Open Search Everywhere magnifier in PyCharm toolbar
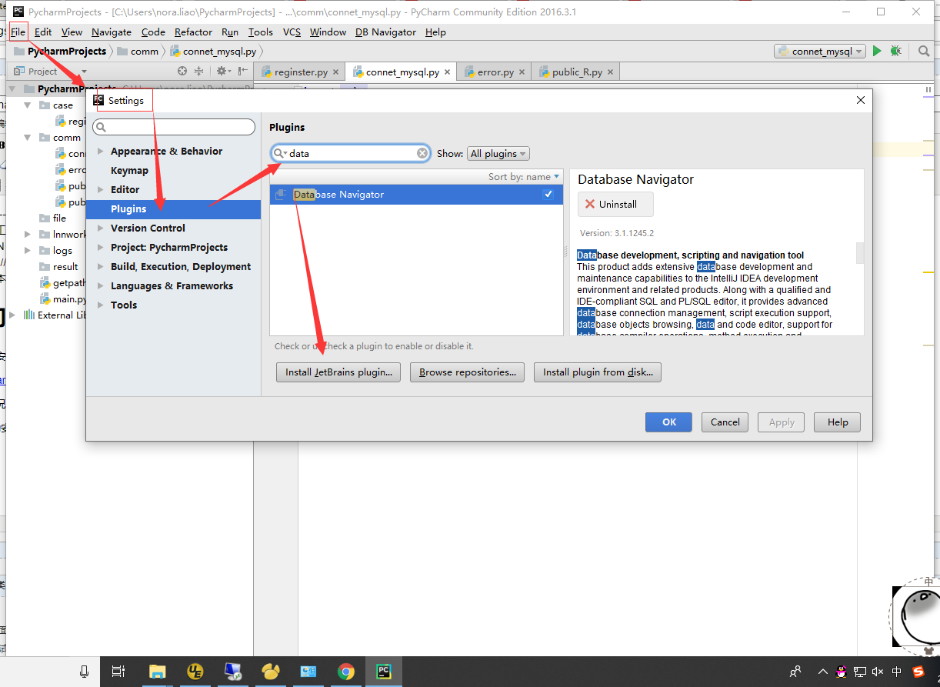The image size is (940, 687). pos(924,51)
